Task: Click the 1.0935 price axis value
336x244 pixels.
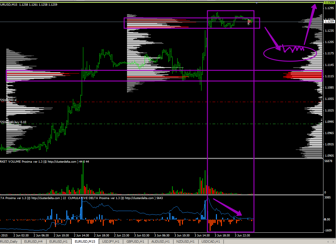Action: (329, 144)
